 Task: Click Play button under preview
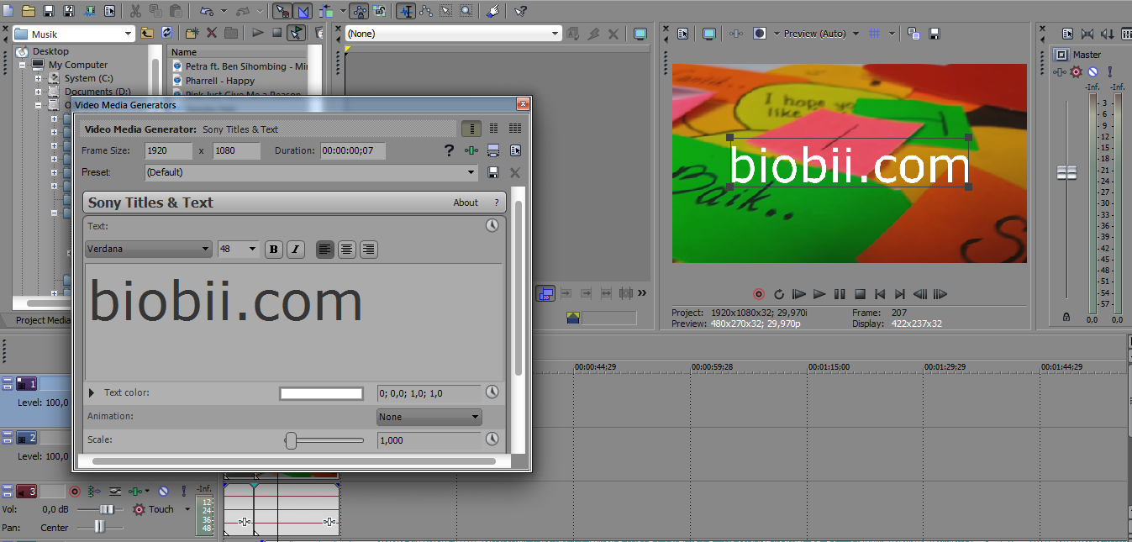click(x=819, y=294)
